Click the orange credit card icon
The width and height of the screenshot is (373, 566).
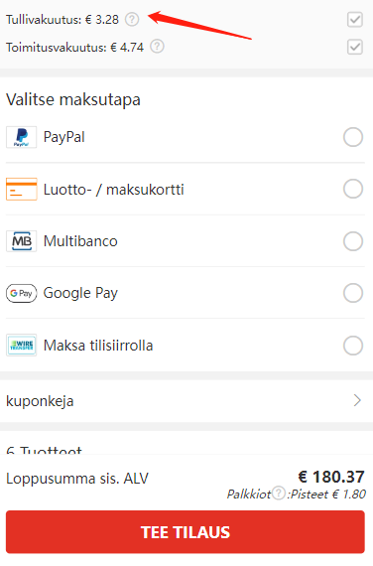21,189
